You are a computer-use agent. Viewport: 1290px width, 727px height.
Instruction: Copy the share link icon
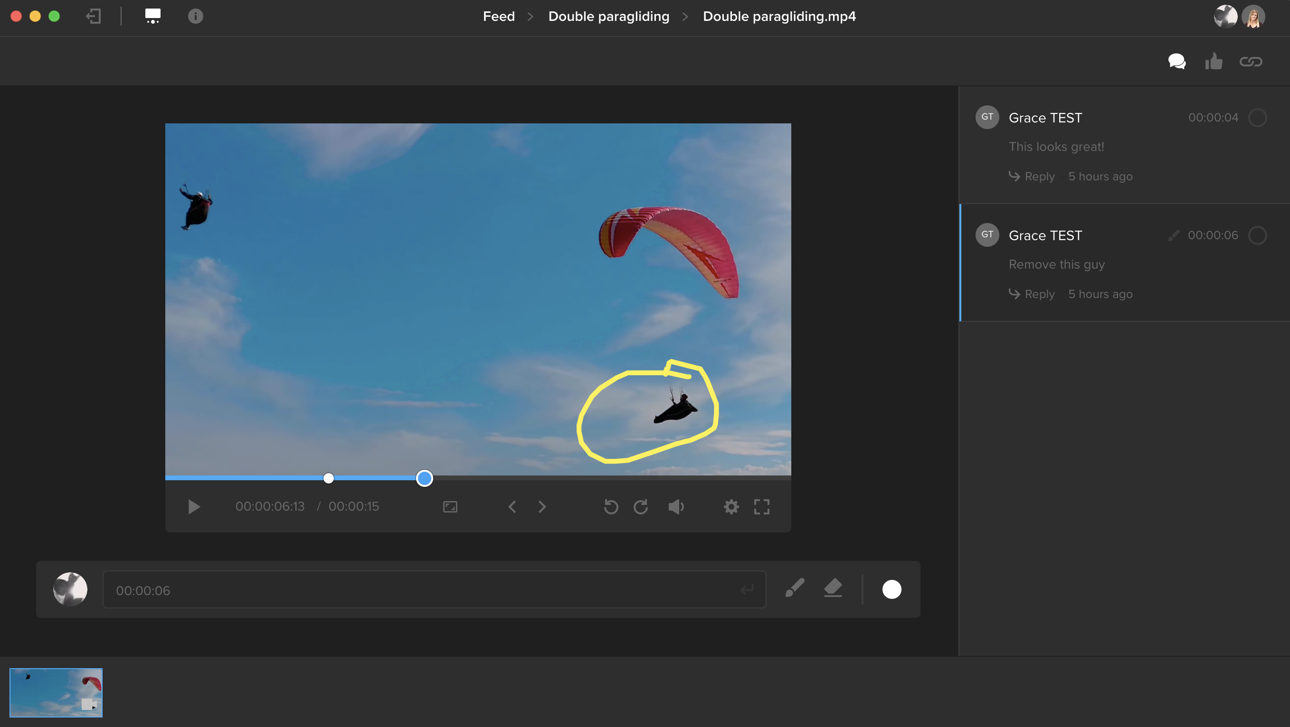[x=1251, y=62]
